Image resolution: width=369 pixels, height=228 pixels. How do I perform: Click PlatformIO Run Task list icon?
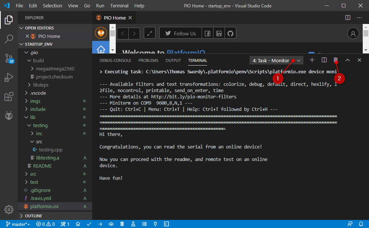145,224
